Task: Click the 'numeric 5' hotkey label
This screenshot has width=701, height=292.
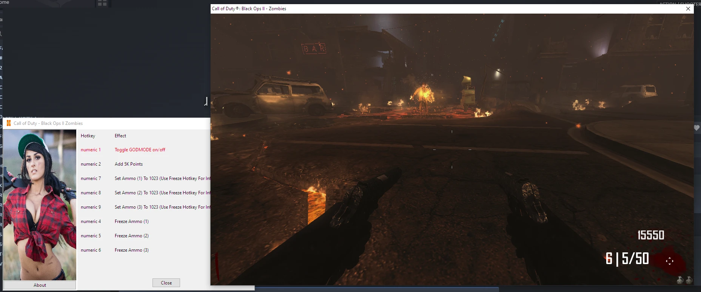Action: pyautogui.click(x=91, y=236)
